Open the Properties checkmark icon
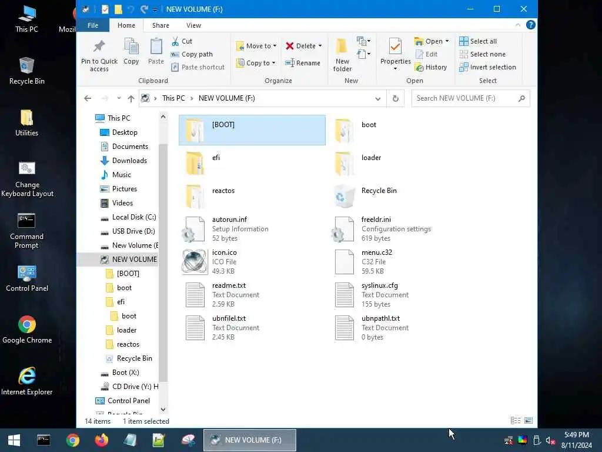This screenshot has width=602, height=452. click(x=395, y=47)
